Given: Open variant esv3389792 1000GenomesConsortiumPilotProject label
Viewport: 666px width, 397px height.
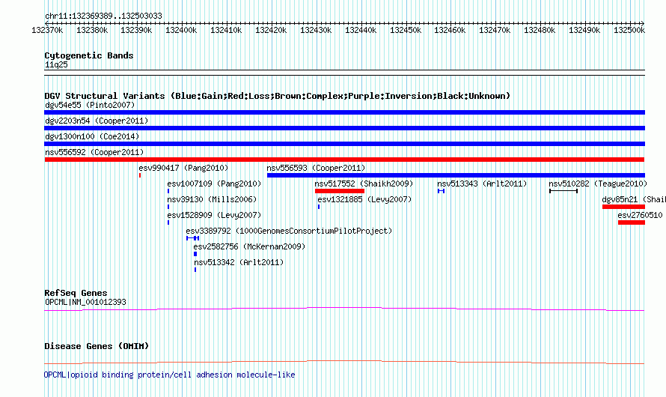Looking at the screenshot, I should point(289,231).
